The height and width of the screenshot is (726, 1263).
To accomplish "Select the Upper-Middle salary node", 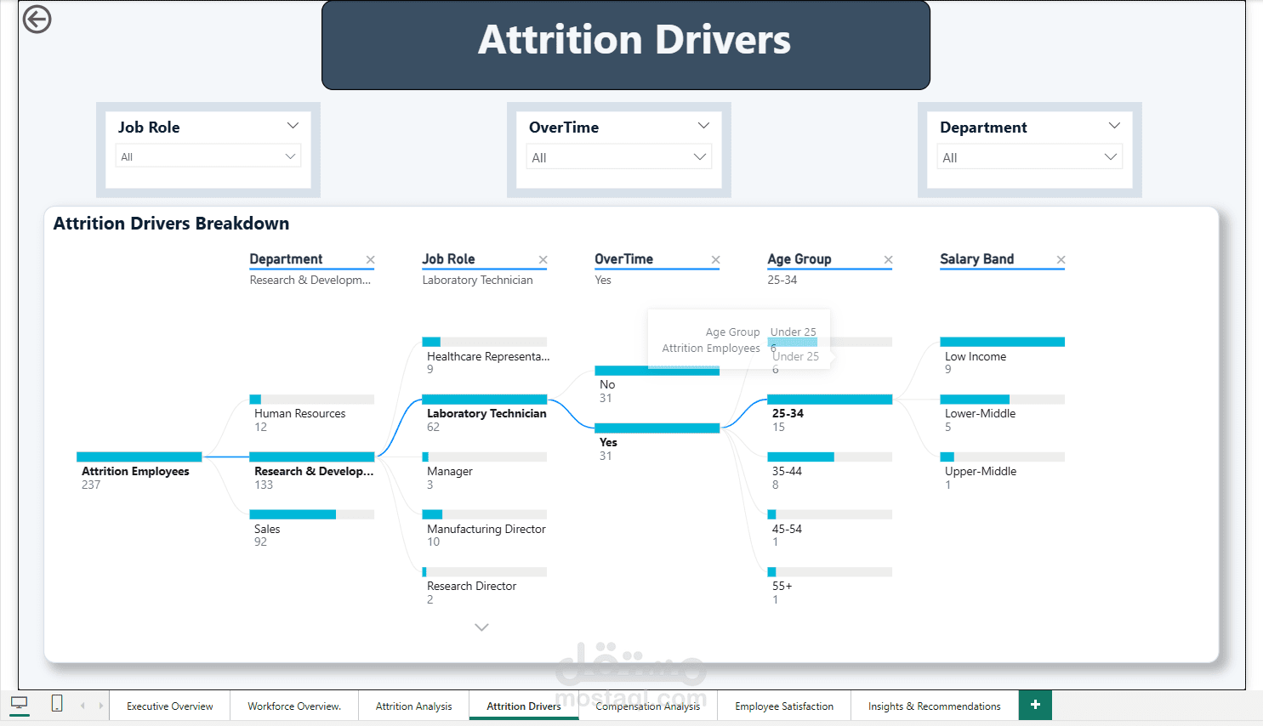I will pos(1003,471).
